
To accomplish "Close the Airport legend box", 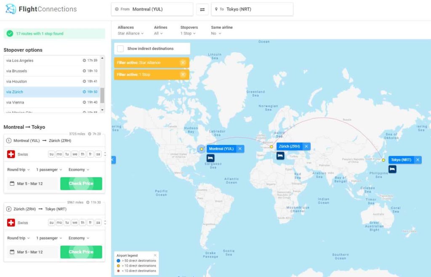I will 155,255.
